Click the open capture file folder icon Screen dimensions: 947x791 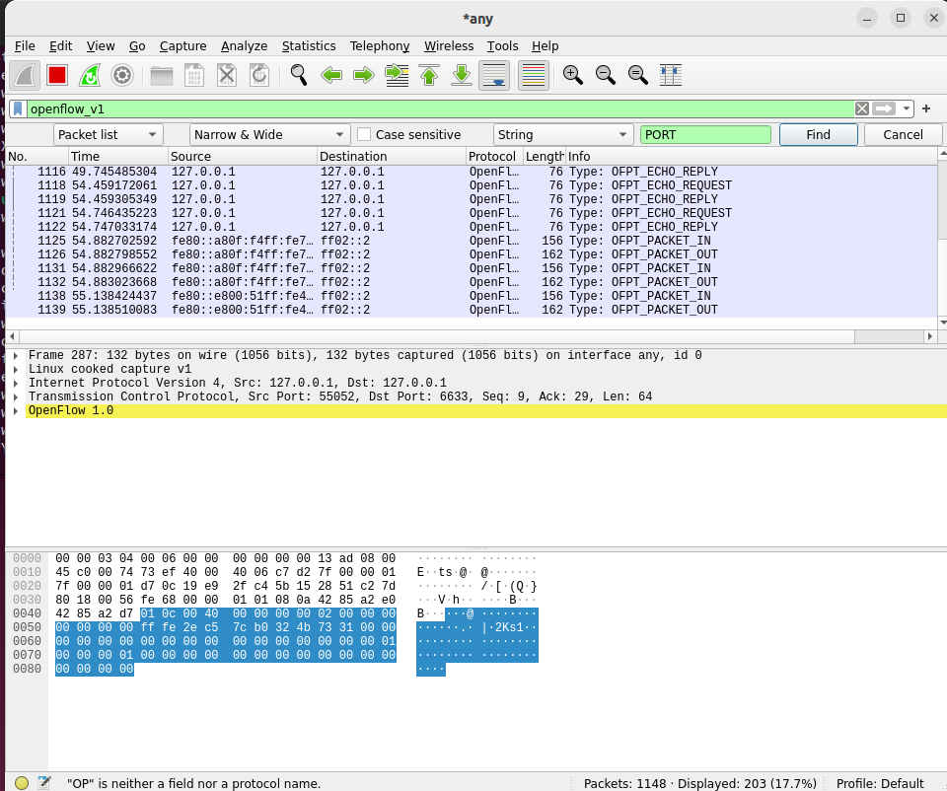(162, 76)
